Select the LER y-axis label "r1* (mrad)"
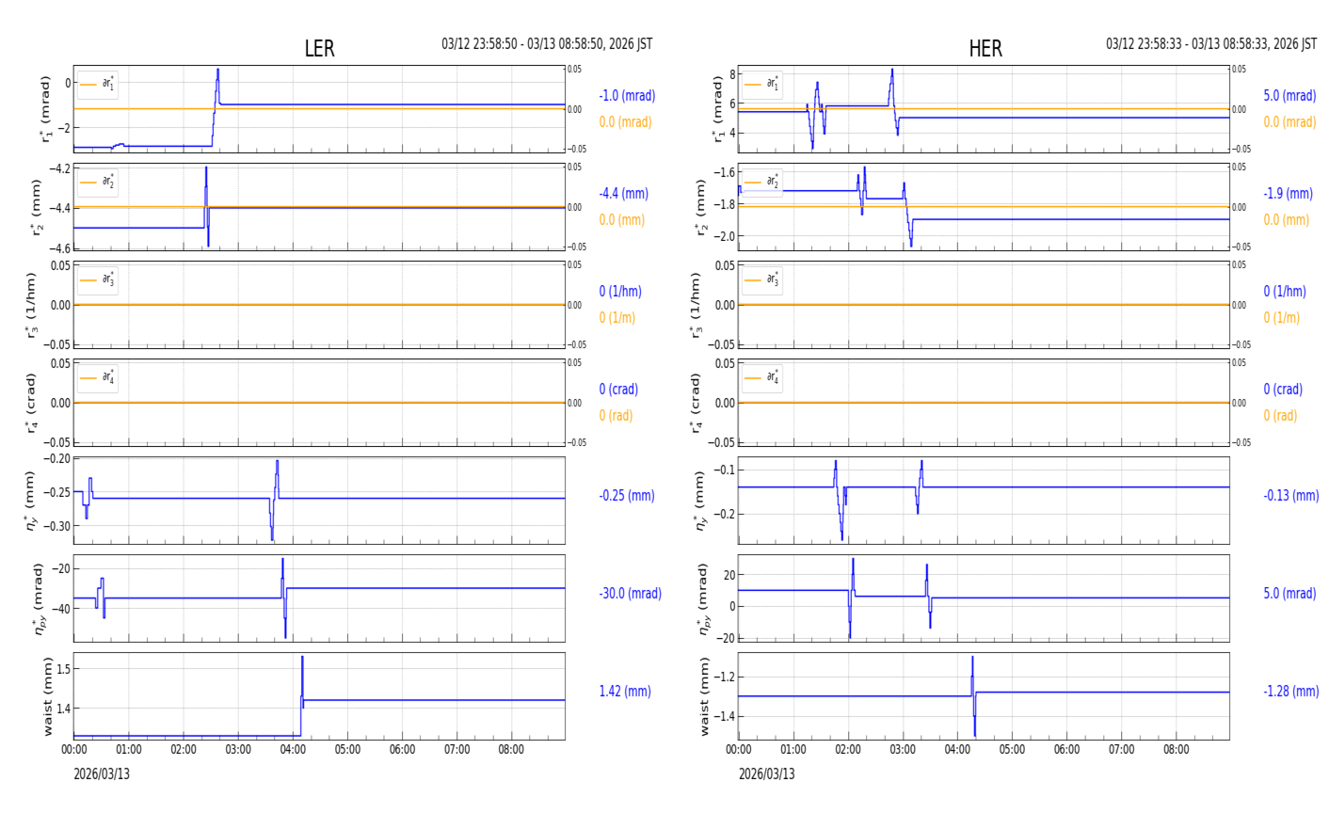The height and width of the screenshot is (813, 1329). pos(44,109)
